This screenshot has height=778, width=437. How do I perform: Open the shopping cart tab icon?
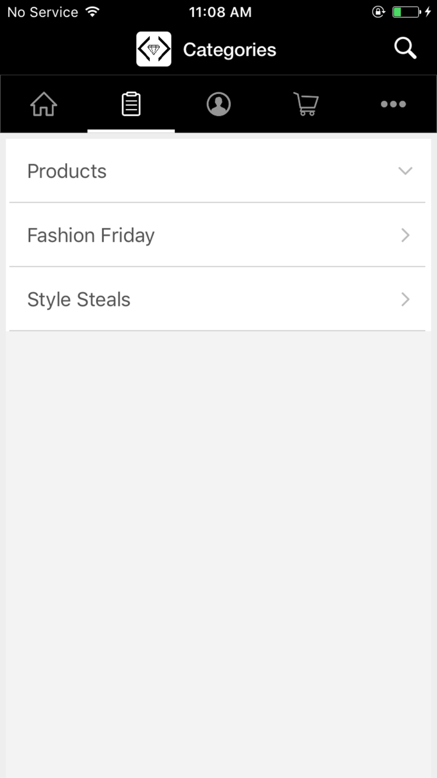click(x=306, y=104)
